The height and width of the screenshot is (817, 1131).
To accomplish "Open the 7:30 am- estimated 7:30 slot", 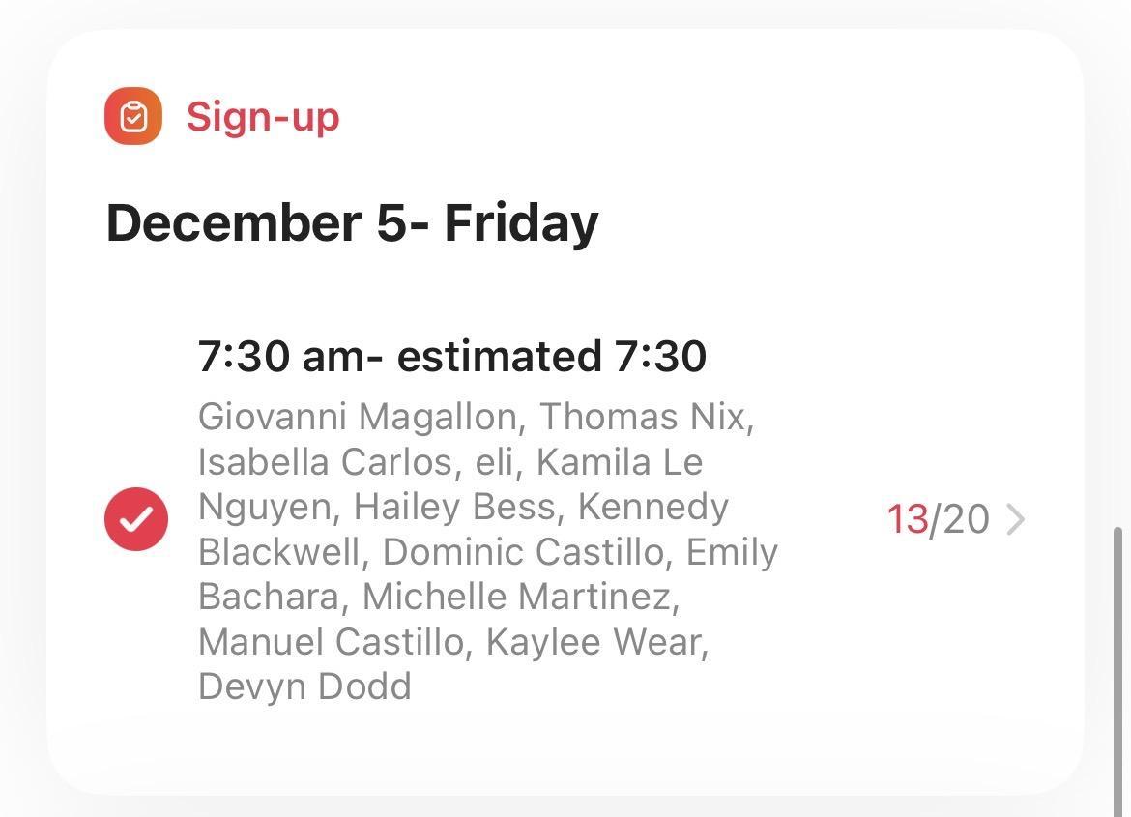I will pos(451,356).
